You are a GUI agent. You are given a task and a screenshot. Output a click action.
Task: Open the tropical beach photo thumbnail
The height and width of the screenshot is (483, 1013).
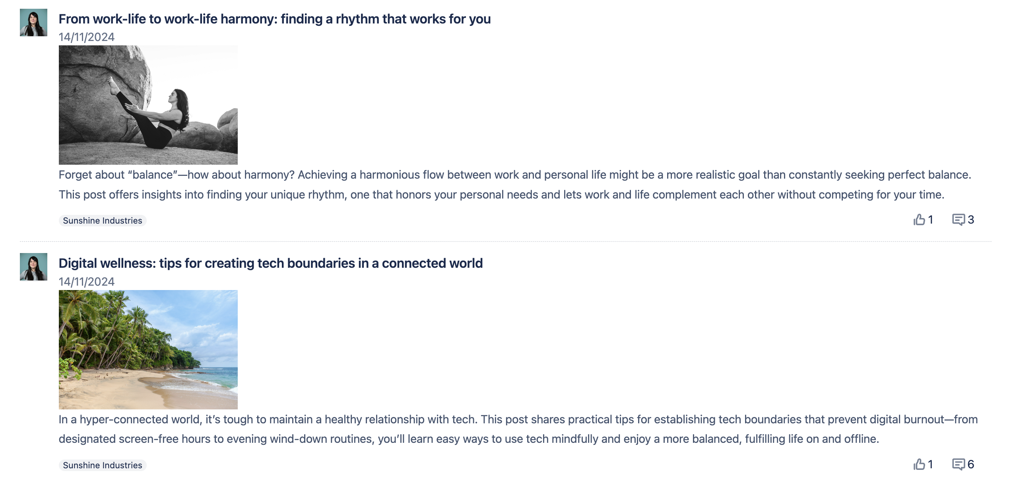tap(148, 349)
